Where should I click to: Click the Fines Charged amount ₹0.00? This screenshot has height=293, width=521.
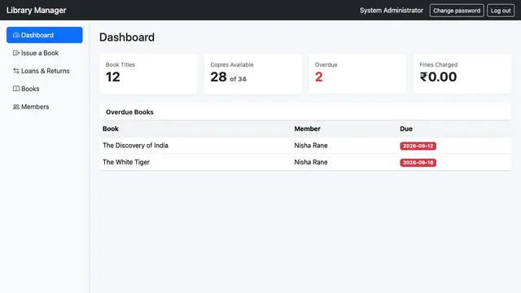click(x=438, y=77)
